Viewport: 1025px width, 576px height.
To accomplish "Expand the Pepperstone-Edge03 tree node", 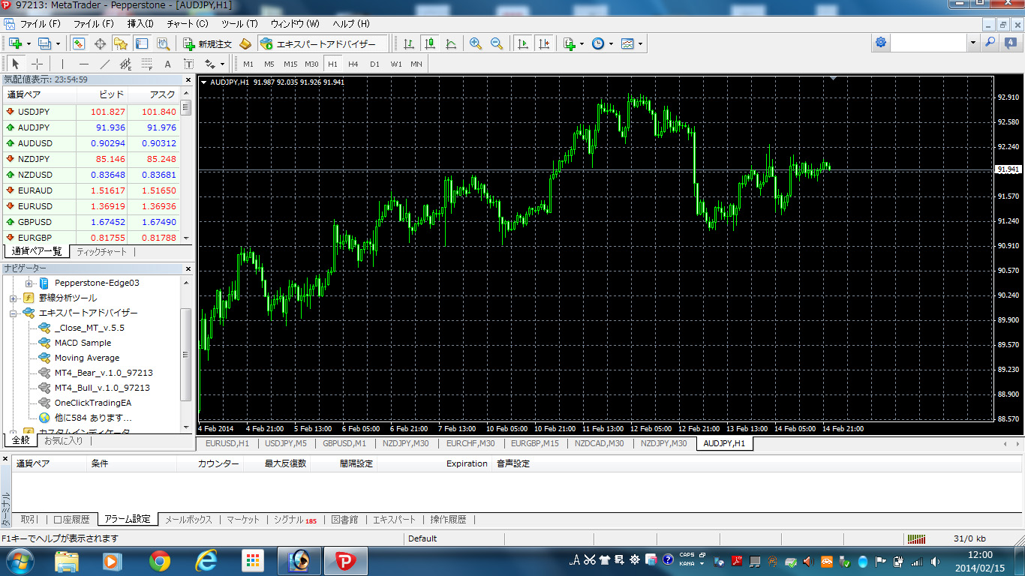I will tap(29, 283).
